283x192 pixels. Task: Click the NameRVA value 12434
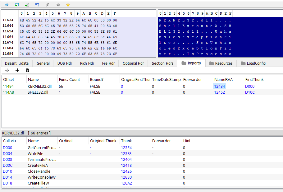(x=219, y=87)
